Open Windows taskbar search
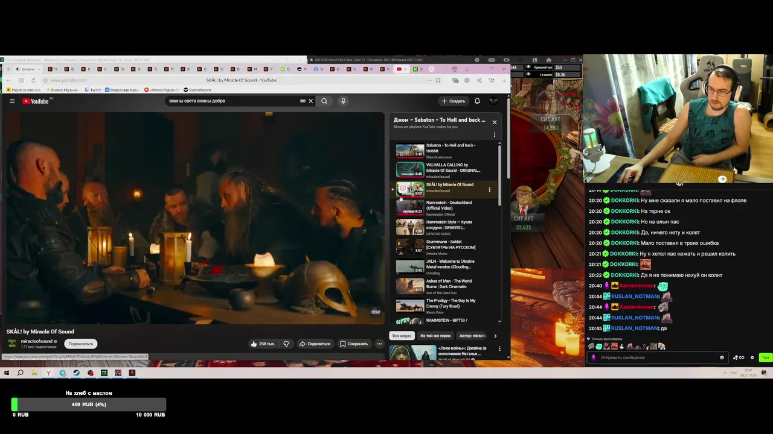Screen dimensions: 773x434 click(20, 373)
